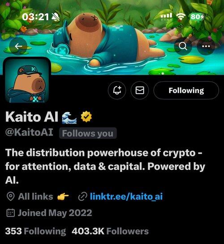Tap the @KaitoAI handle
Image resolution: width=224 pixels, height=244 pixels.
point(29,132)
